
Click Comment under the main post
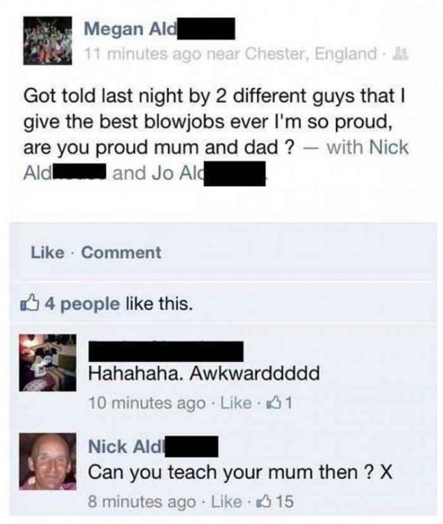(121, 252)
